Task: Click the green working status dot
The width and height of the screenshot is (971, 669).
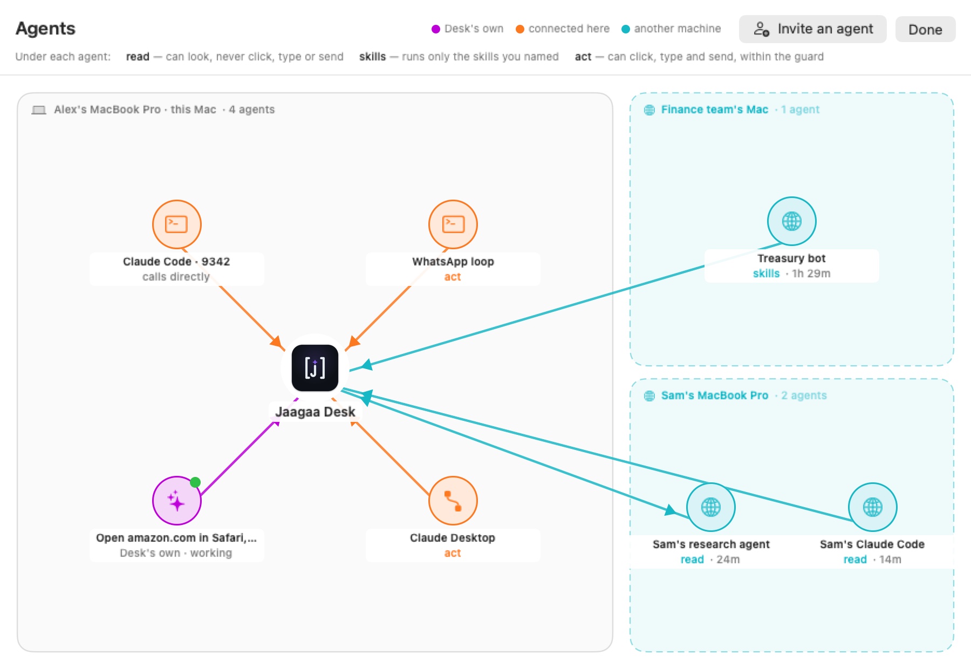Action: [x=195, y=482]
